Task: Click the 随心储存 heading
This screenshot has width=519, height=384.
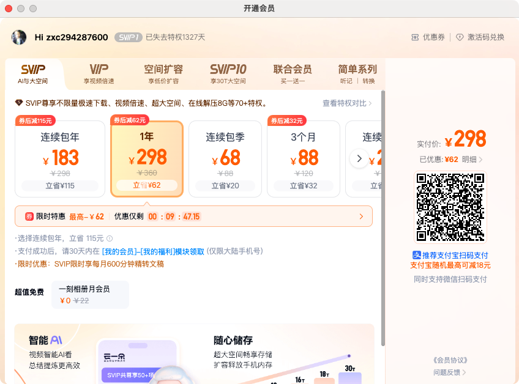Action: pos(233,341)
